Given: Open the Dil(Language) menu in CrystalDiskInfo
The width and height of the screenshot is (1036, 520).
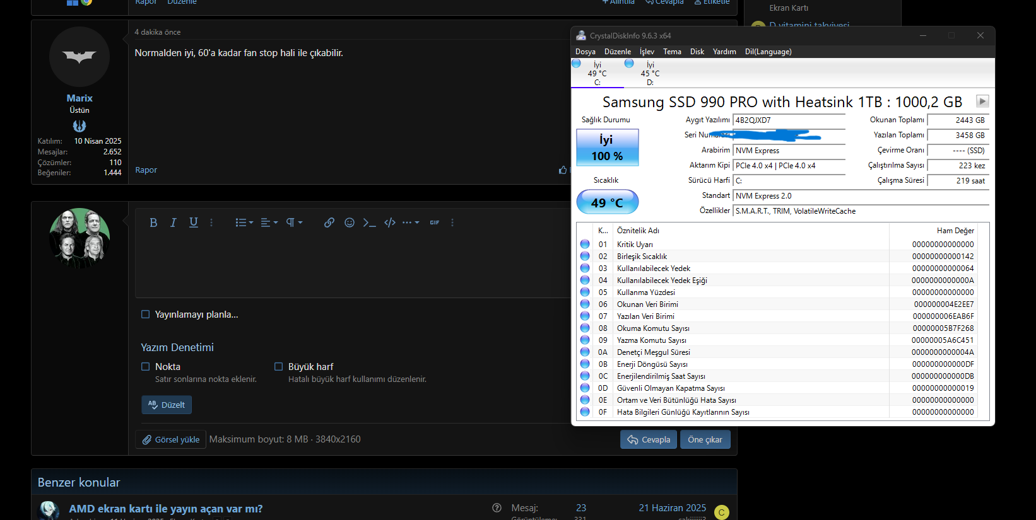Looking at the screenshot, I should coord(768,52).
